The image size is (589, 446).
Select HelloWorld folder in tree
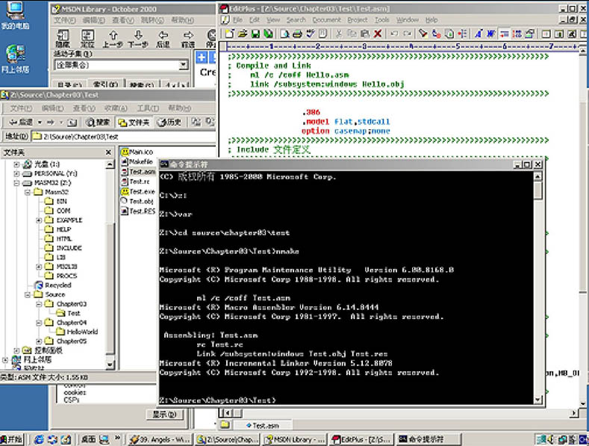[82, 332]
